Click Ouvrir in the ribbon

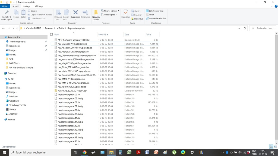click(136, 11)
